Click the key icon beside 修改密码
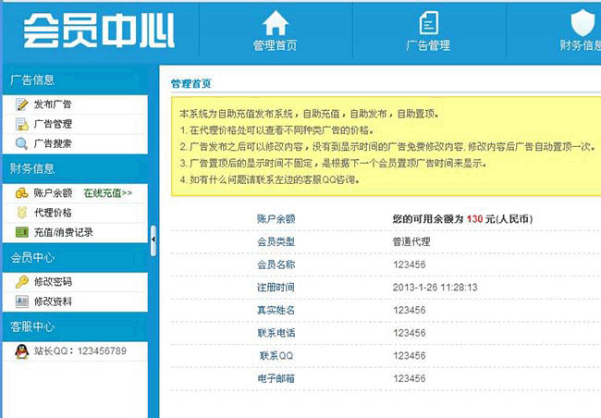 tap(21, 282)
